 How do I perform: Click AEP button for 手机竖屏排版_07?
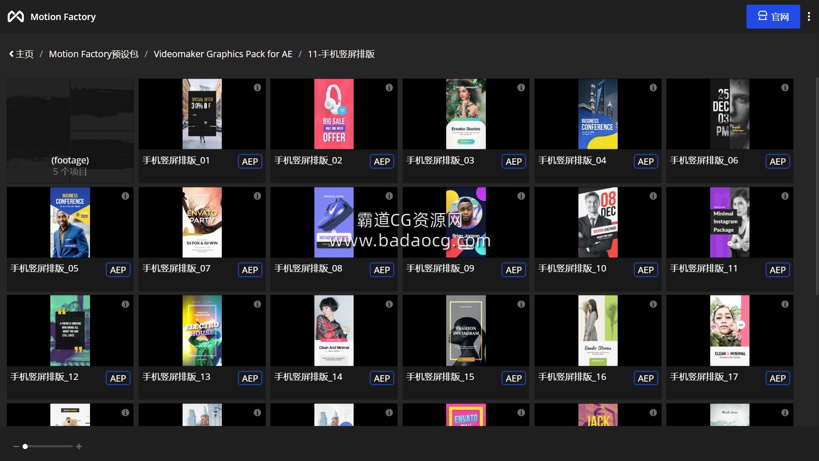coord(250,270)
